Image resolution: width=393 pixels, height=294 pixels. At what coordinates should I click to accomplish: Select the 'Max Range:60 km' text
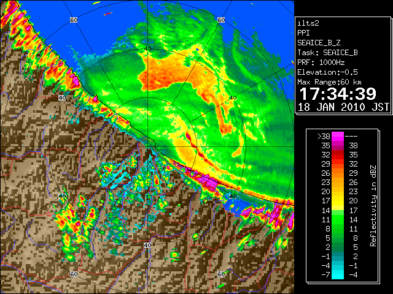pyautogui.click(x=329, y=82)
